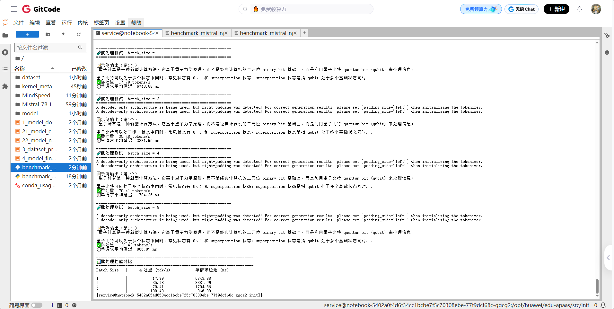Open the Run menu
Screen dimensions: 614x309
[x=67, y=22]
